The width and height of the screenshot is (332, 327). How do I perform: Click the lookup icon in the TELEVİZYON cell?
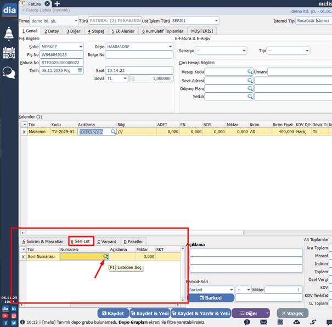[114, 132]
